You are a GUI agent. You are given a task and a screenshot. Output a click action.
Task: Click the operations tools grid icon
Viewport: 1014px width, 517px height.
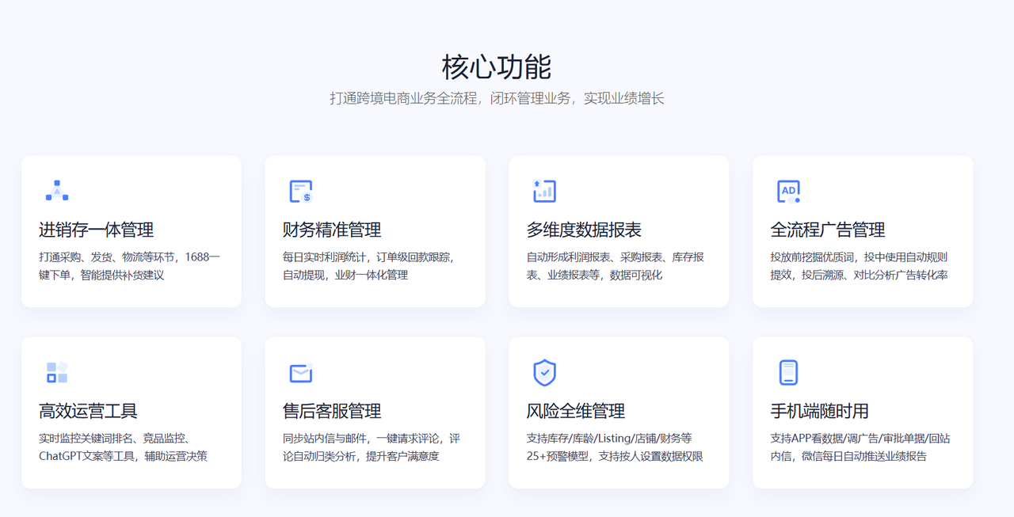click(x=57, y=372)
